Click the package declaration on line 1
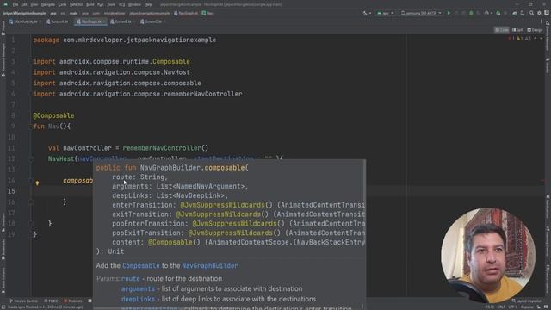Image resolution: width=551 pixels, height=310 pixels. point(124,40)
